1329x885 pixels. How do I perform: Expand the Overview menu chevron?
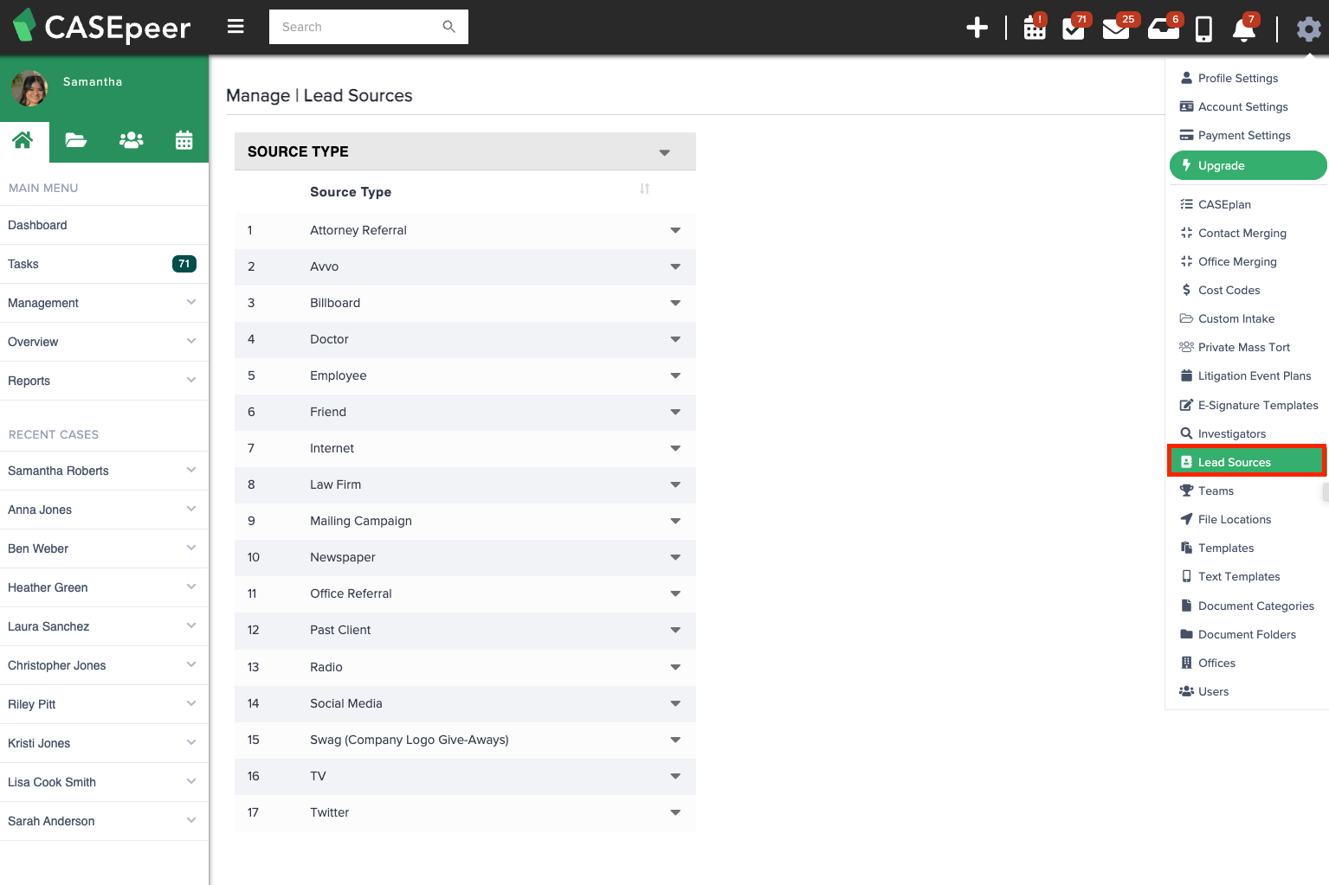pyautogui.click(x=191, y=341)
